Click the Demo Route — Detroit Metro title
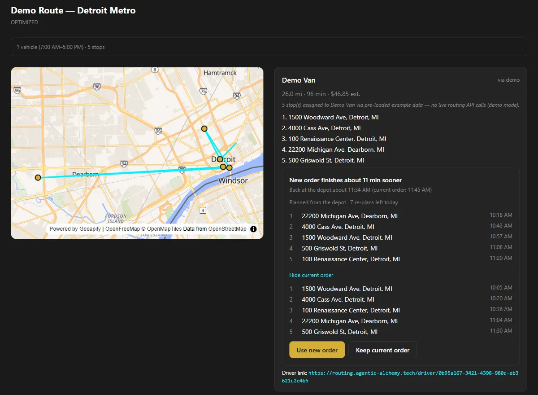The height and width of the screenshot is (395, 538). 73,10
